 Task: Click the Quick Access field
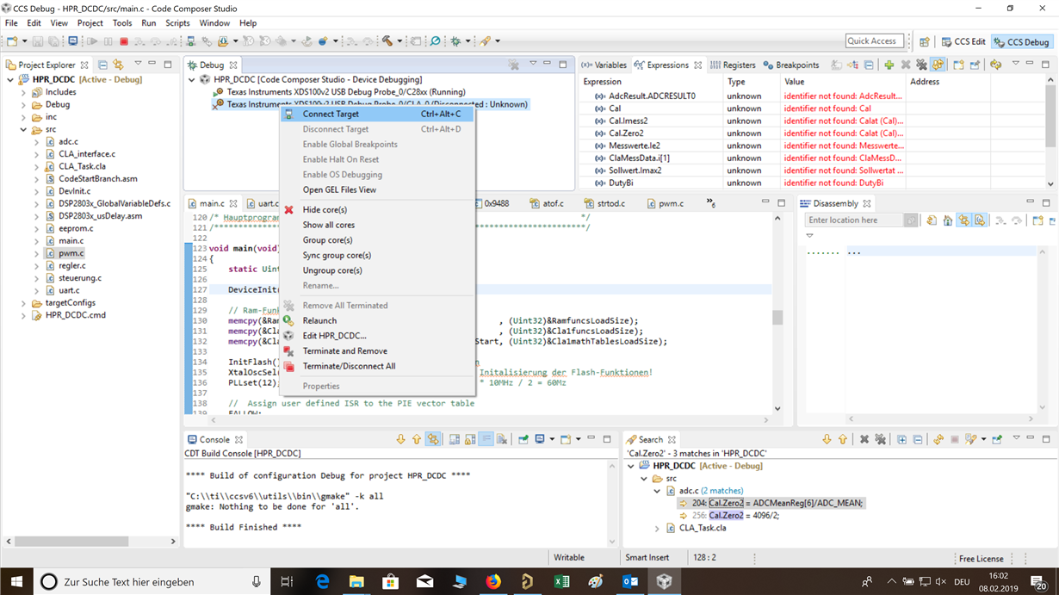coord(874,40)
